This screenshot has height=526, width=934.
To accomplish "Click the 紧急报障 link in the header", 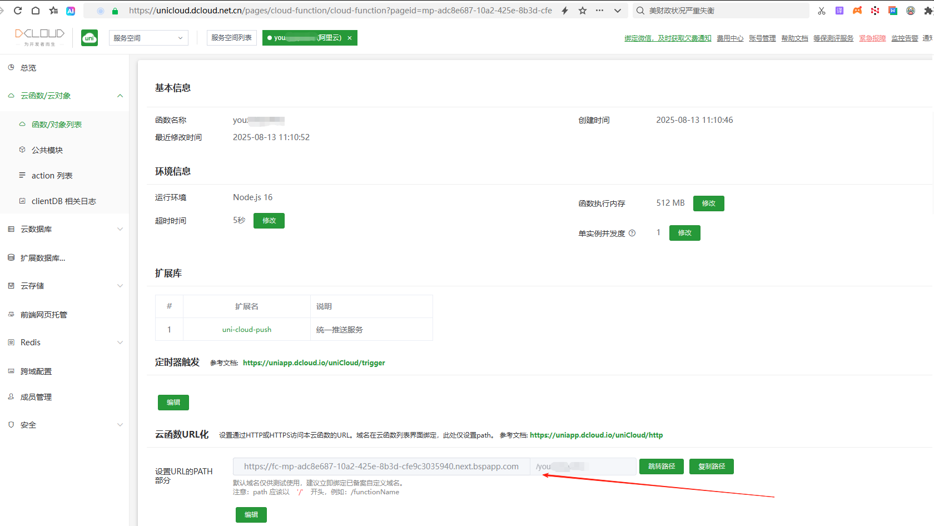I will (x=872, y=37).
